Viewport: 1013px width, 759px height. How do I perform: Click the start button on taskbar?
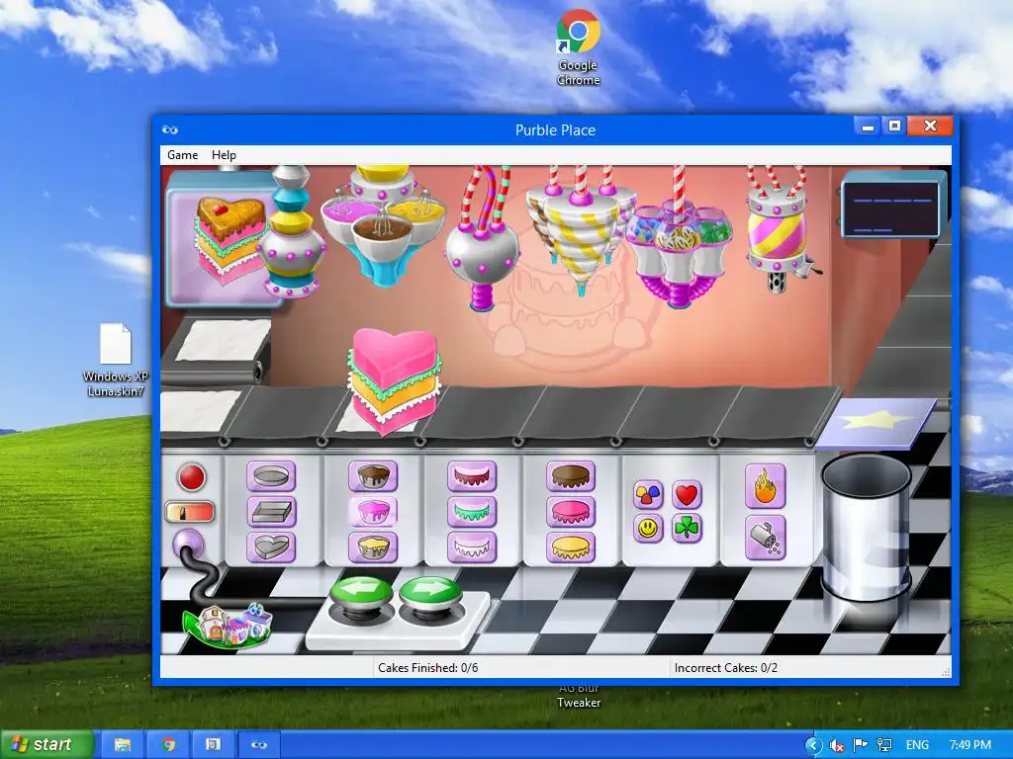[x=46, y=744]
